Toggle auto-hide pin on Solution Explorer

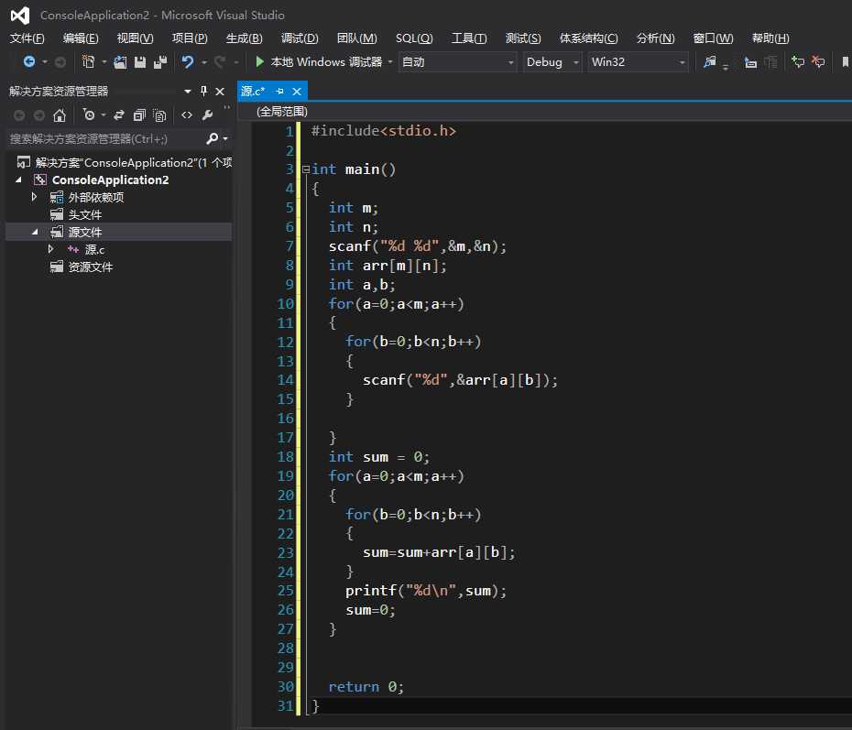203,92
